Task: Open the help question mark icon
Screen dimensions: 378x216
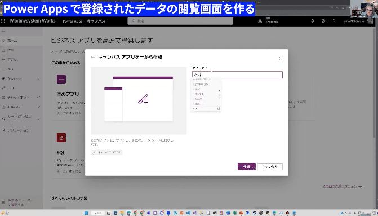Action: (x=334, y=21)
